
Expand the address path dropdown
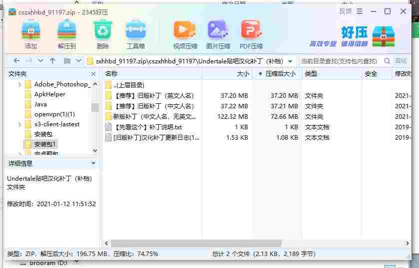point(290,61)
